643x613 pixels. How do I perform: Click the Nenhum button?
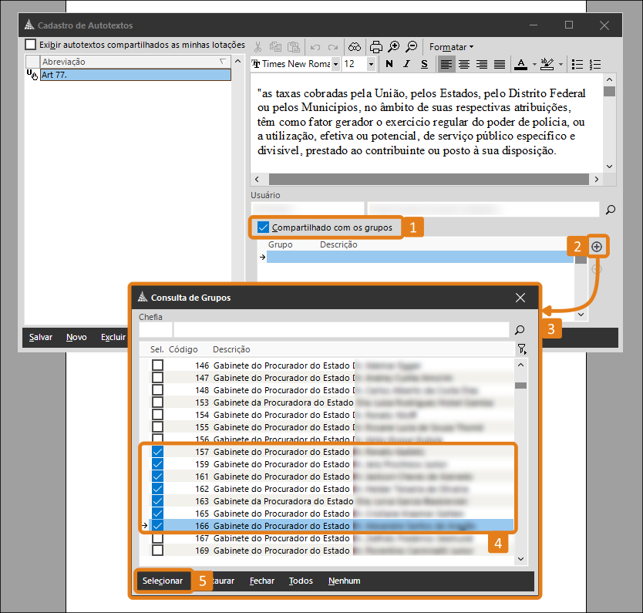[344, 581]
